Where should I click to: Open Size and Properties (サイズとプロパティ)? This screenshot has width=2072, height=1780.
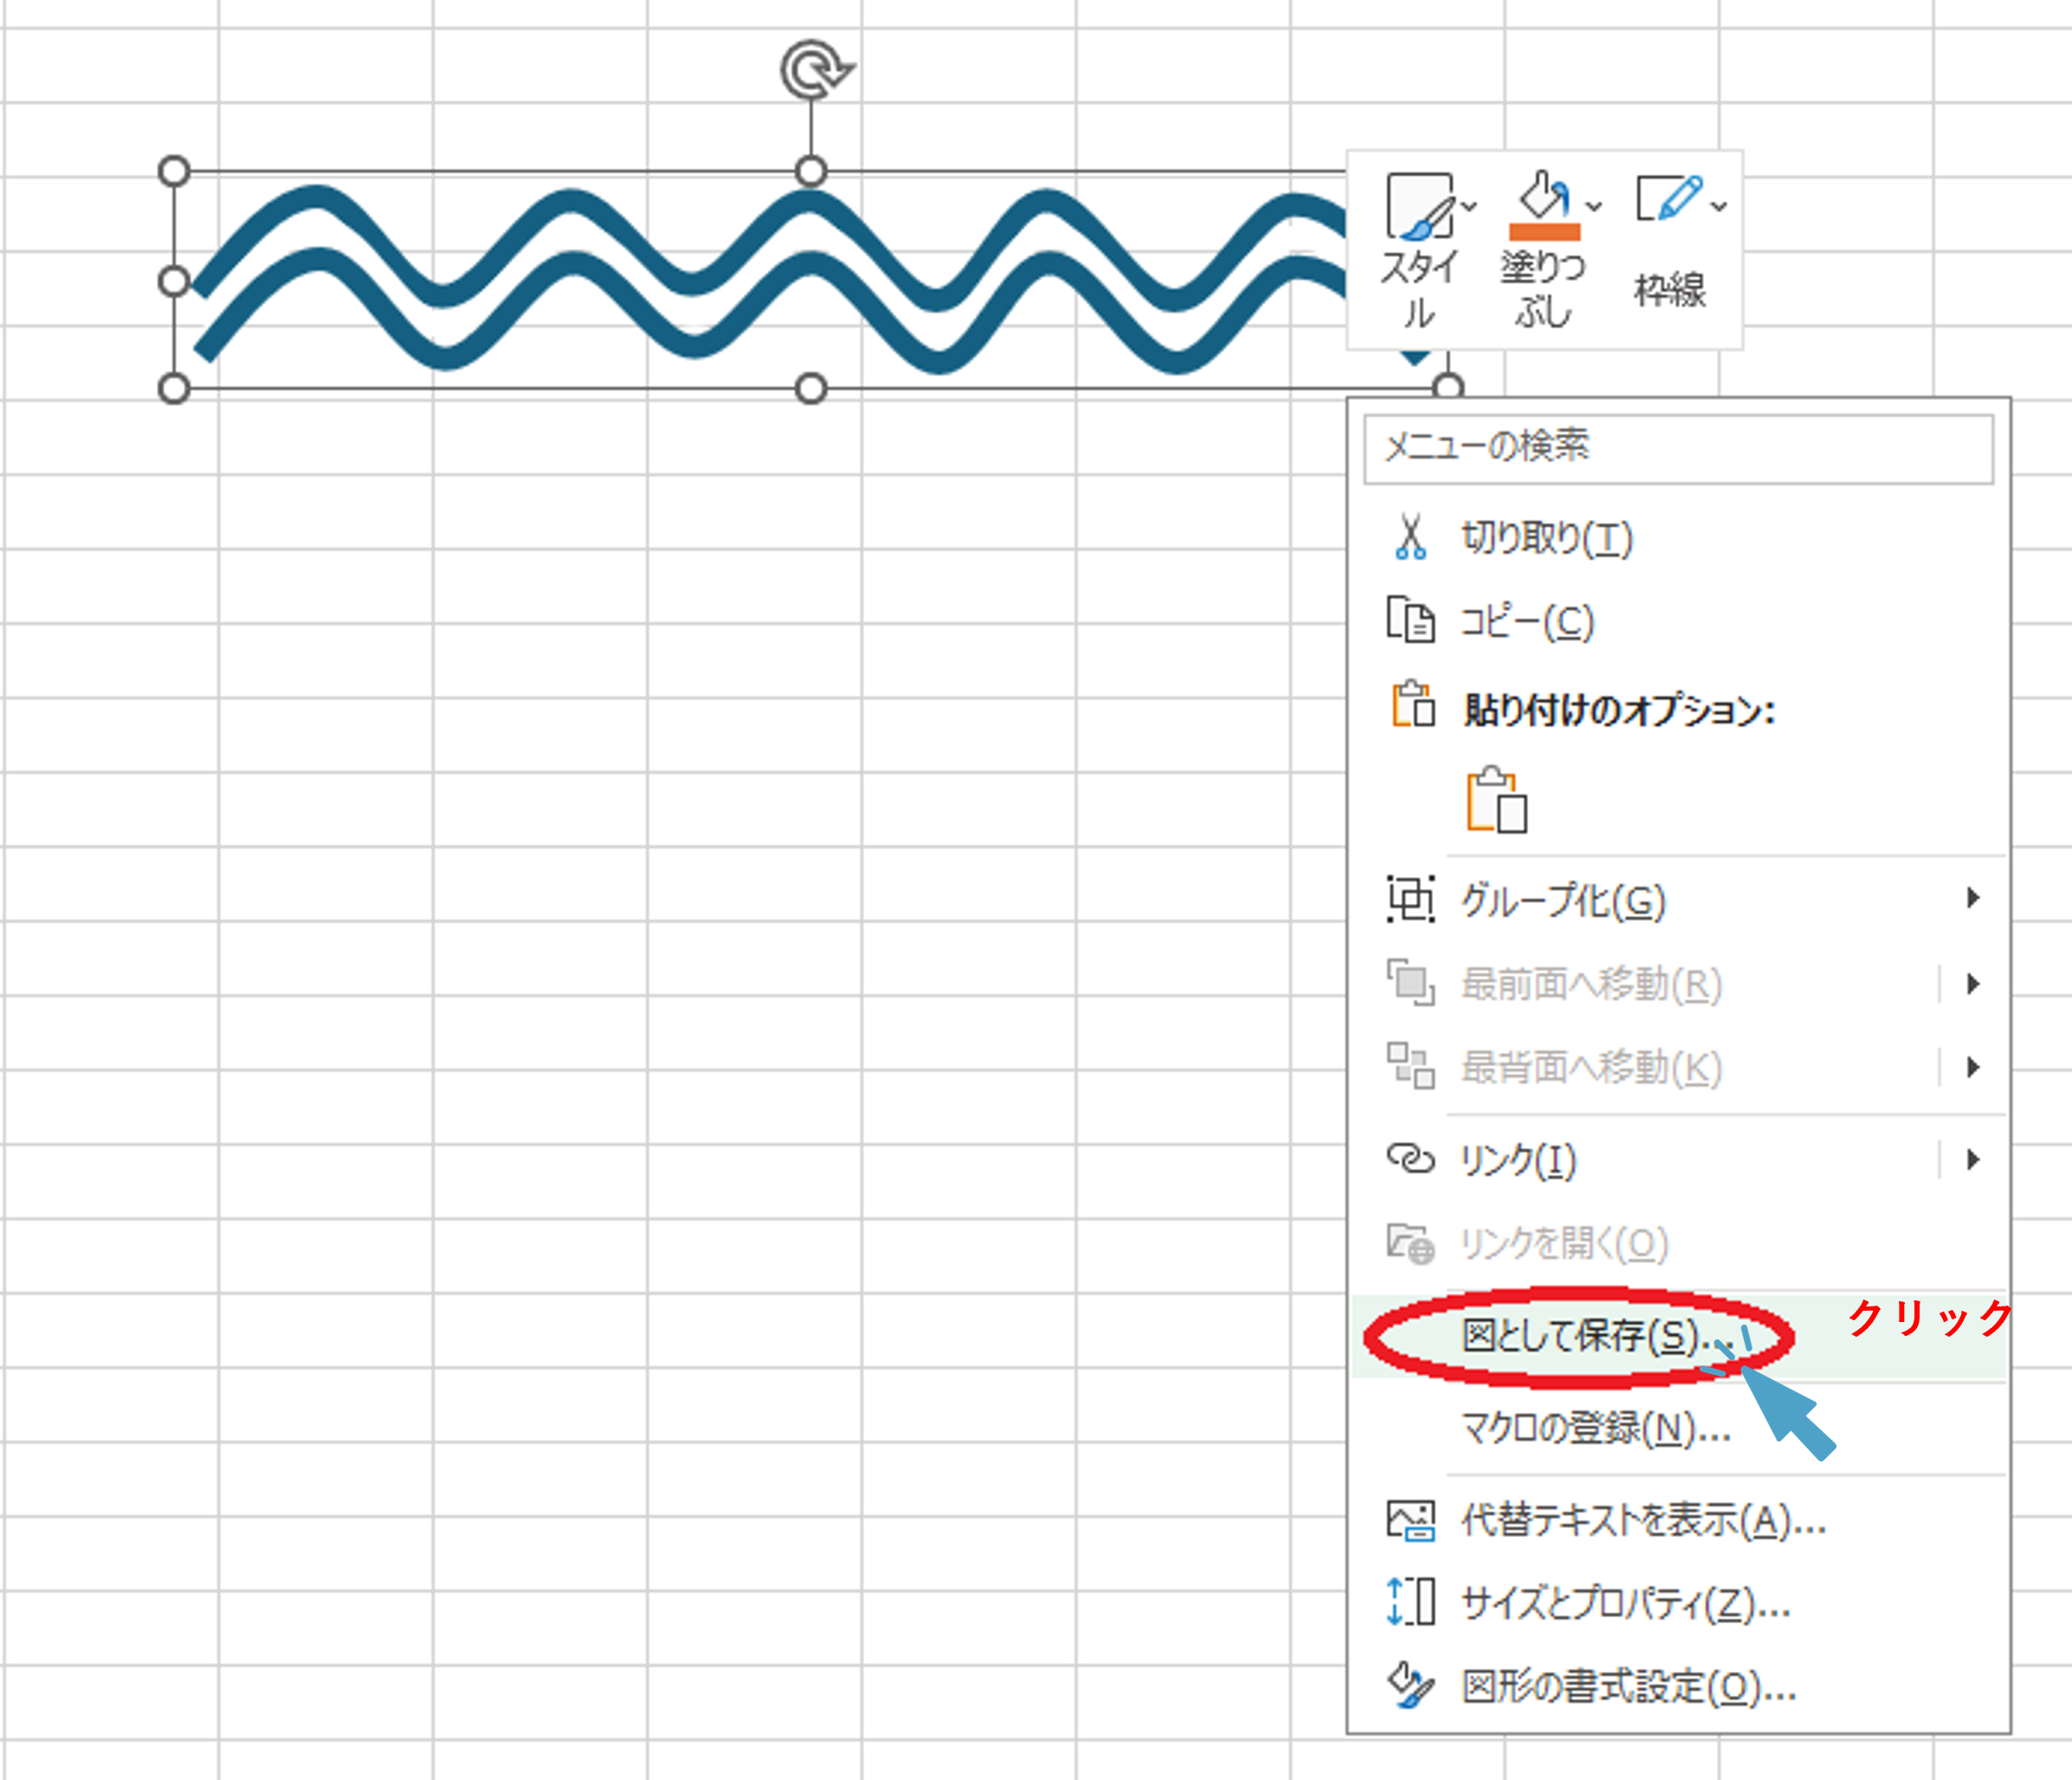click(1625, 1604)
